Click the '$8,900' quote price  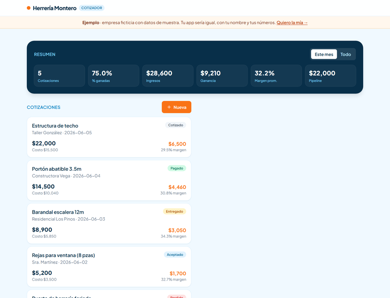[x=42, y=230]
